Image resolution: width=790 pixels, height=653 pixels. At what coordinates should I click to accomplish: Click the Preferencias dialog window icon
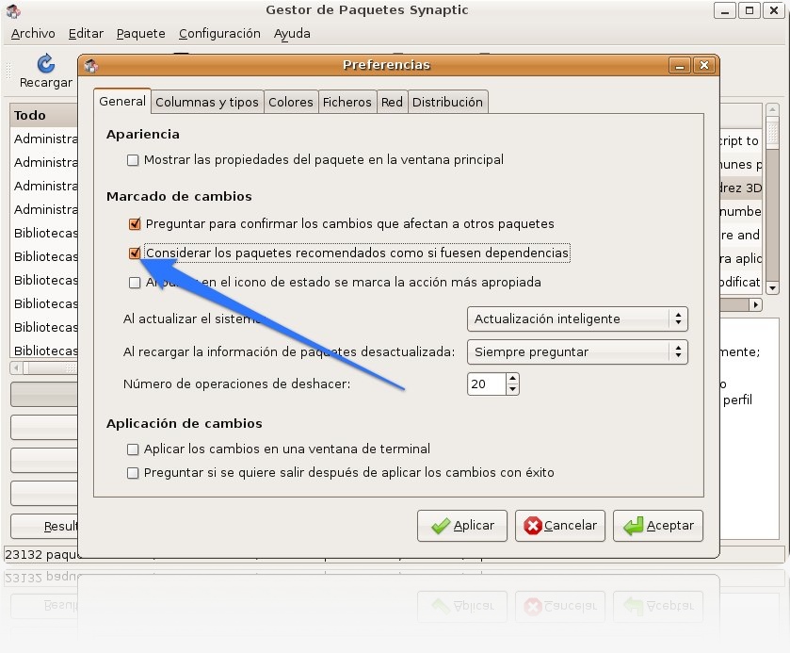91,66
